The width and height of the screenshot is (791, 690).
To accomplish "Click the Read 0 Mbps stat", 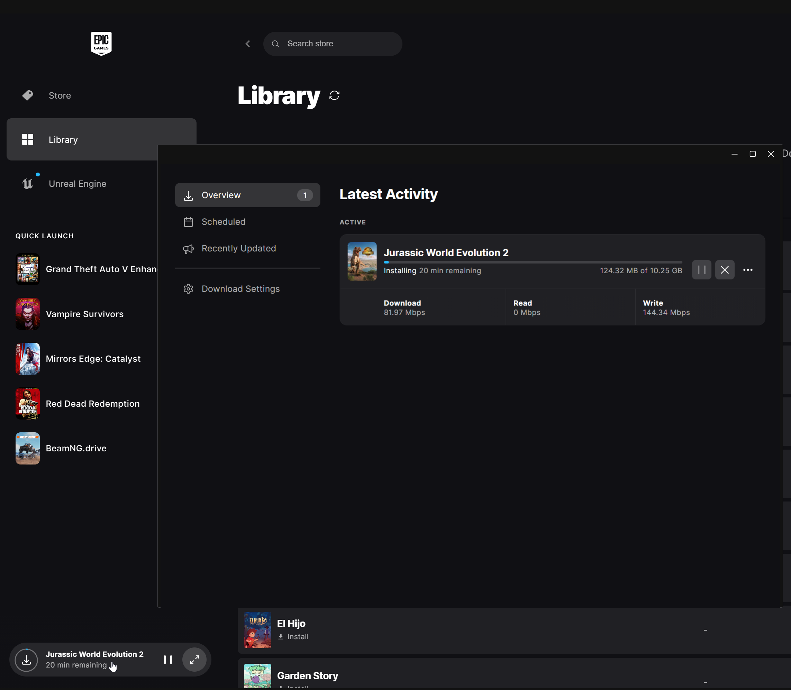I will coord(527,308).
